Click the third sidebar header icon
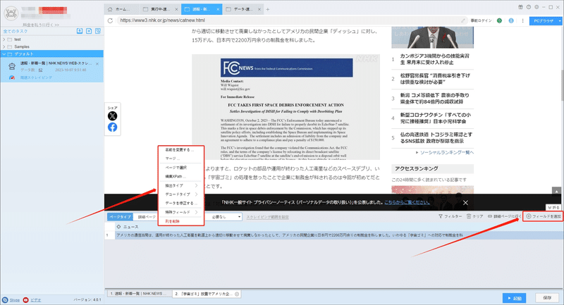Image resolution: width=564 pixels, height=305 pixels. click(x=98, y=31)
